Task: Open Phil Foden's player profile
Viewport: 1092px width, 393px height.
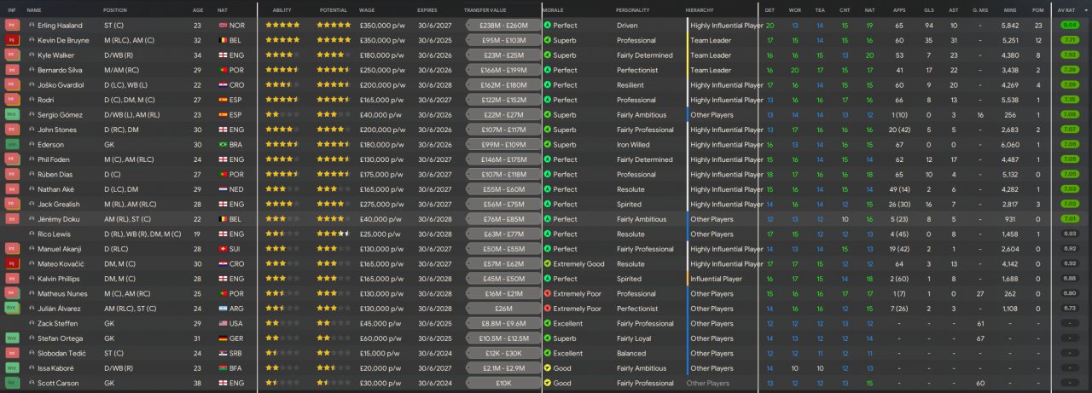Action: pos(54,159)
